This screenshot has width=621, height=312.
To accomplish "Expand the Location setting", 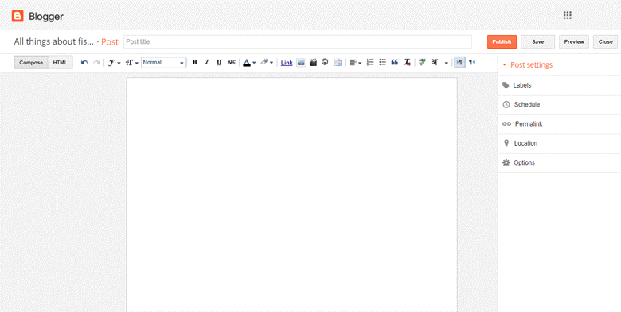I will coord(559,143).
